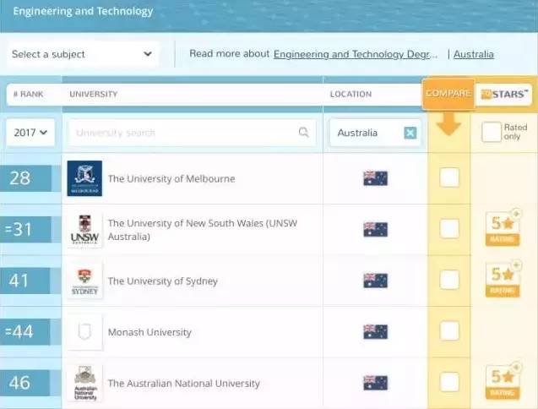Screen dimensions: 538x409
Task: Click the University search field
Action: click(x=193, y=133)
